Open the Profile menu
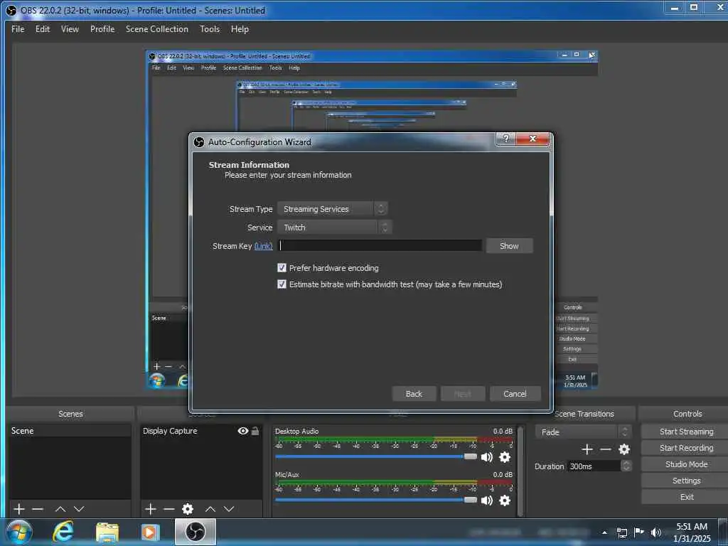This screenshot has height=546, width=728. [x=102, y=28]
